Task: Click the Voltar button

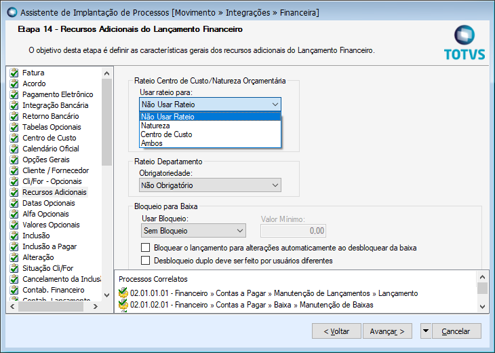Action: [x=336, y=331]
